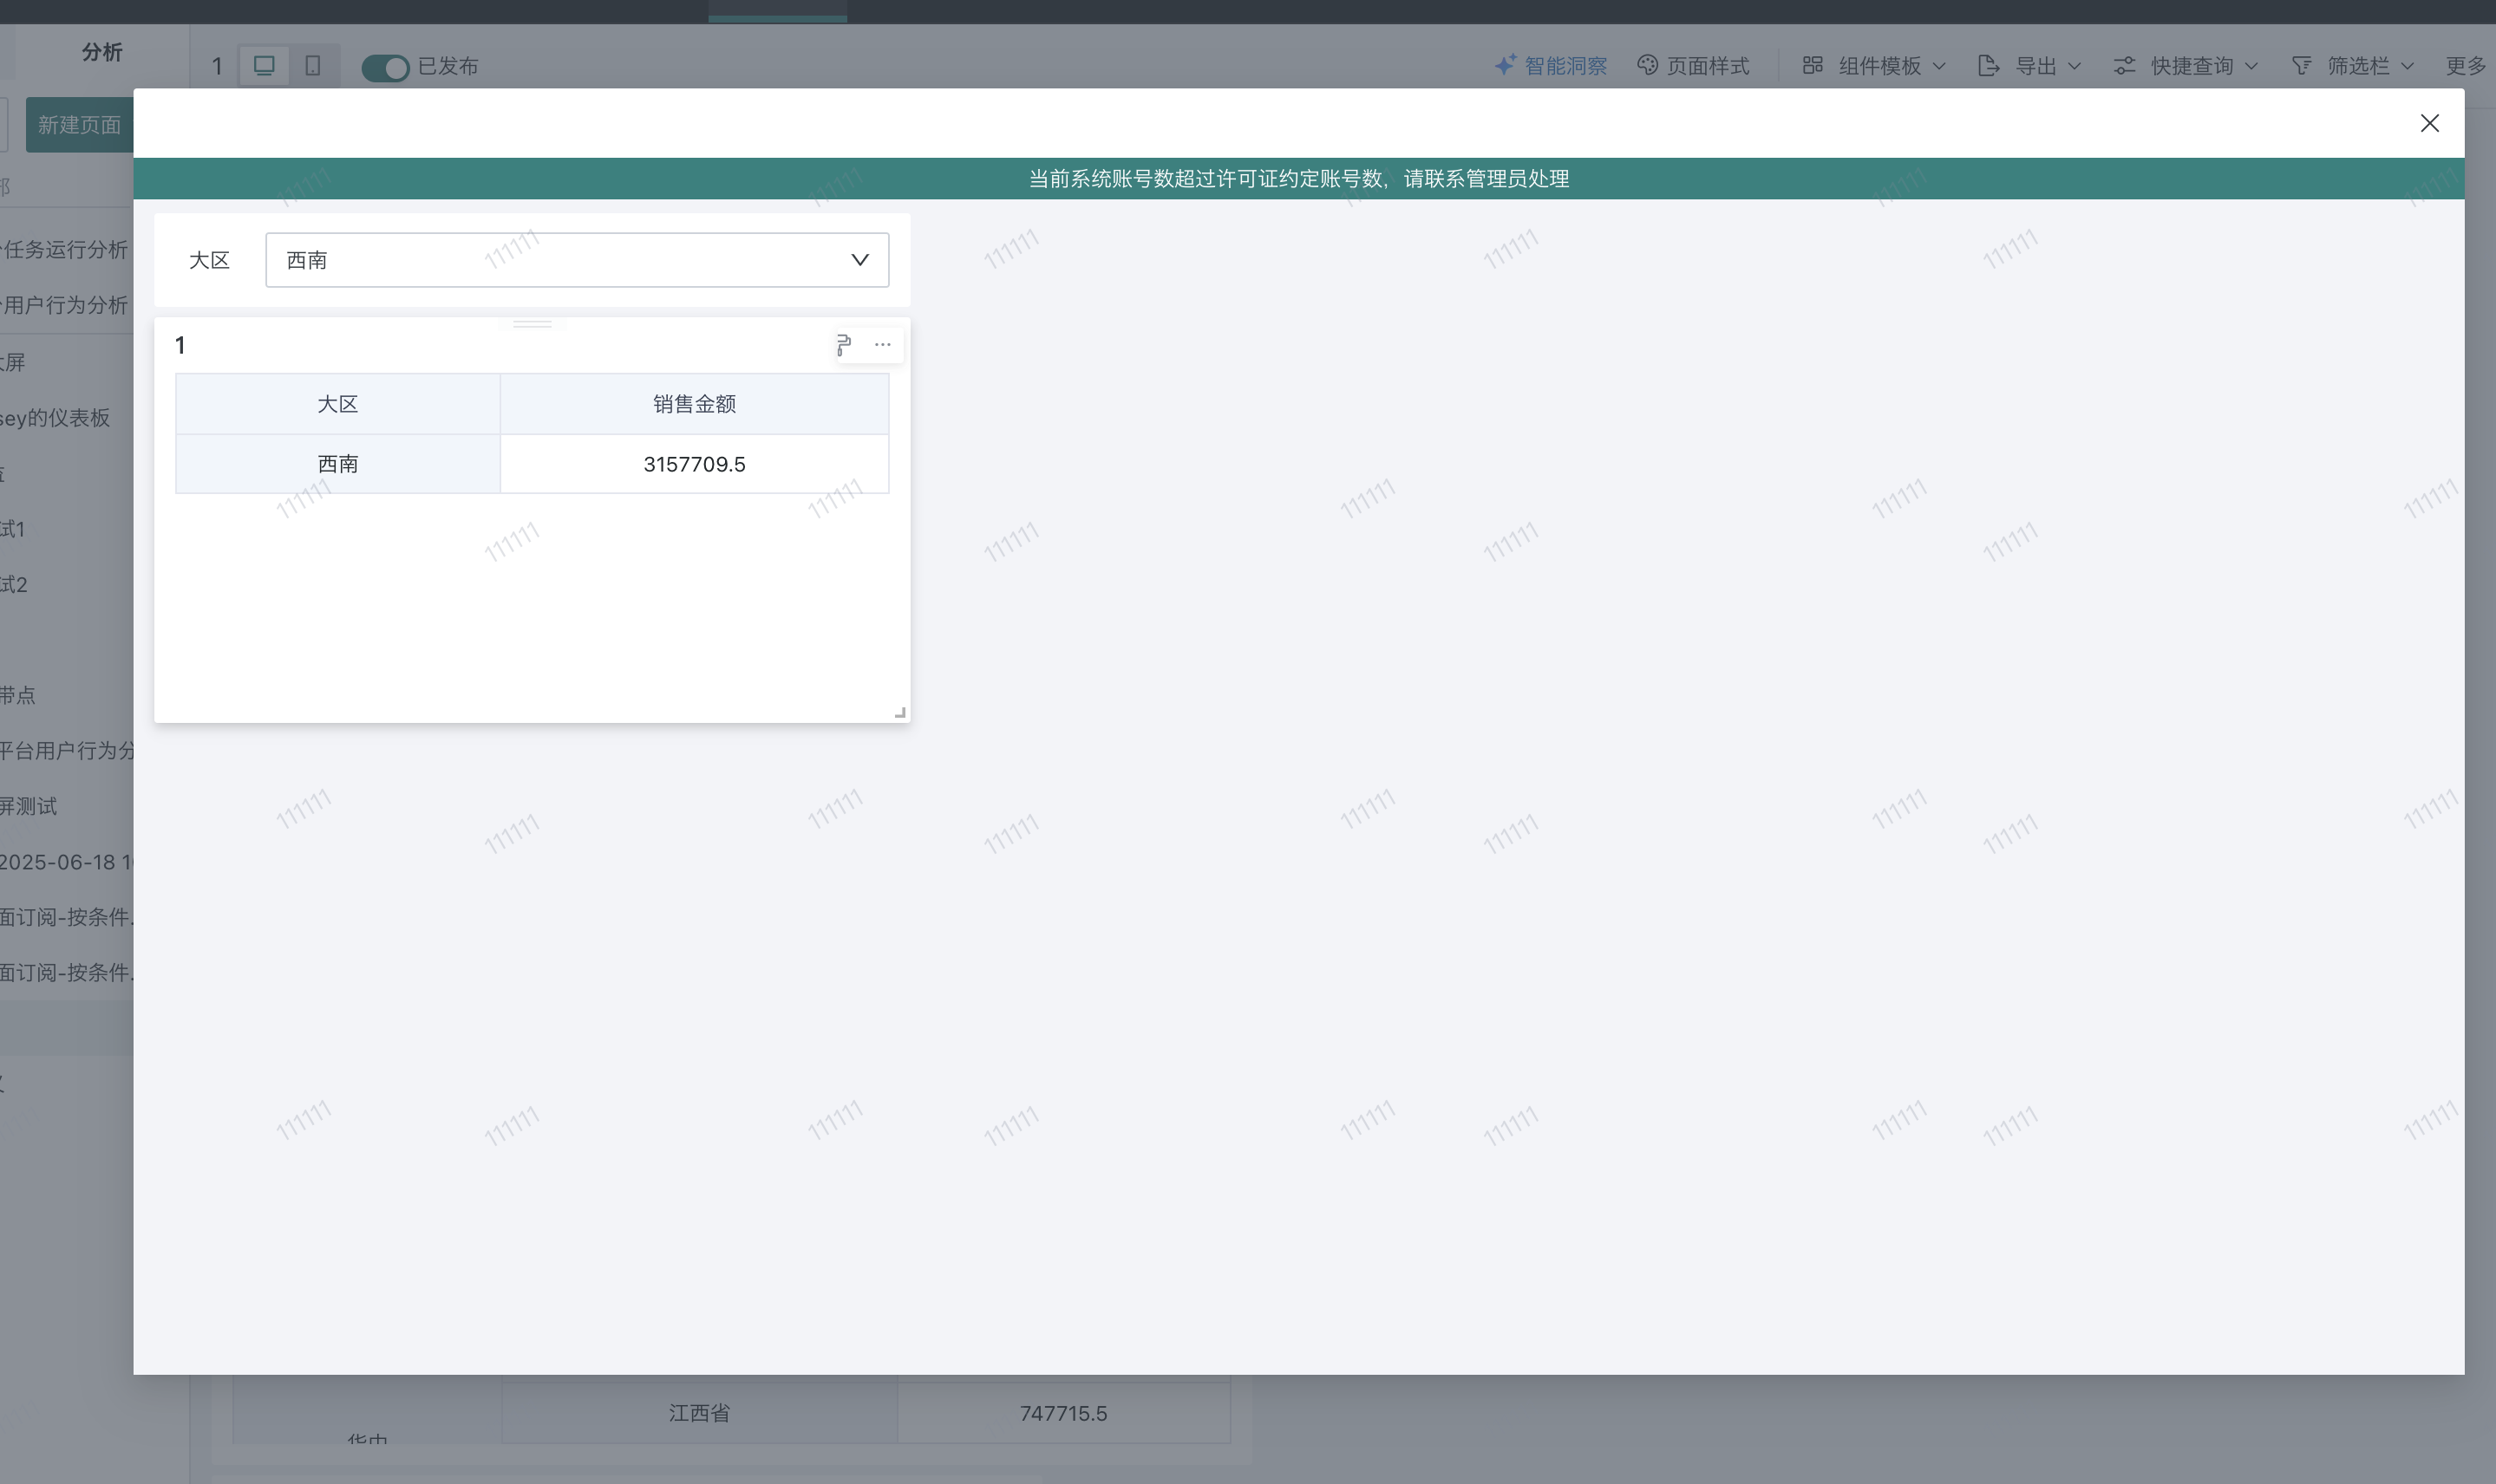Open Smart Insight (智能洞察)
2496x1484 pixels.
click(1551, 66)
